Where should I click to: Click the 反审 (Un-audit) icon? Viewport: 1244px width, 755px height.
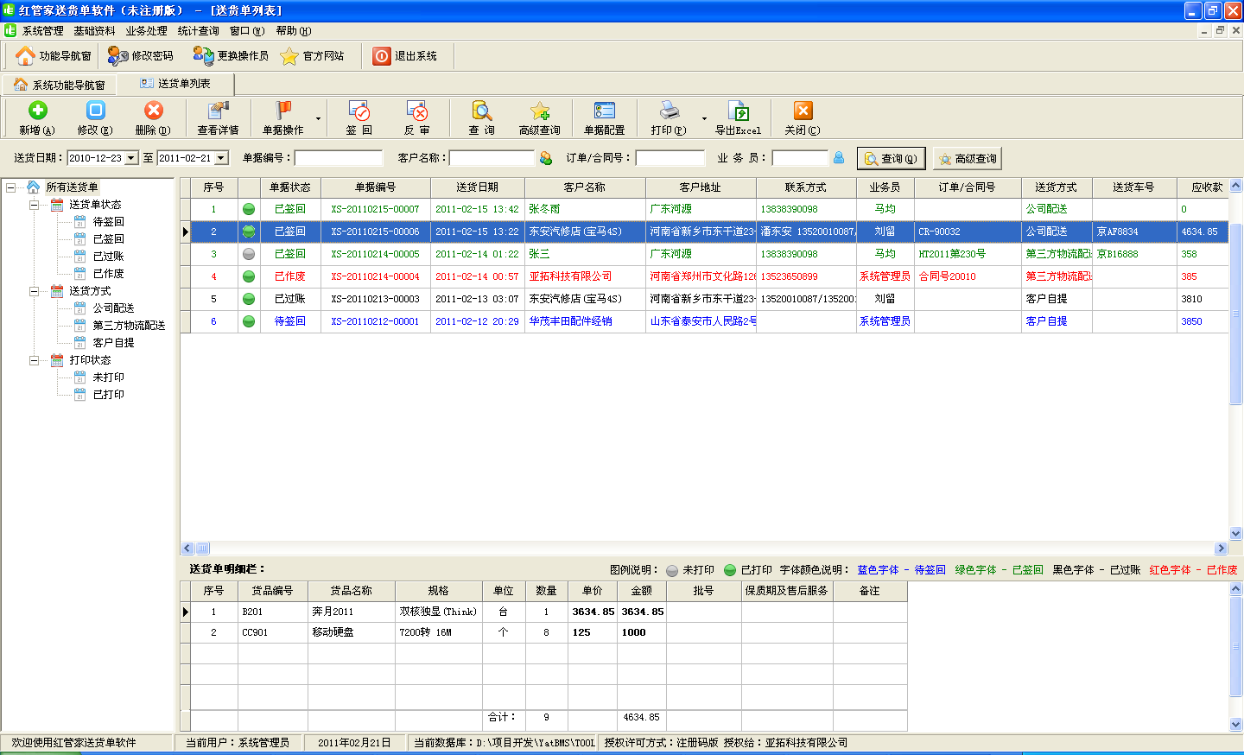[x=417, y=111]
